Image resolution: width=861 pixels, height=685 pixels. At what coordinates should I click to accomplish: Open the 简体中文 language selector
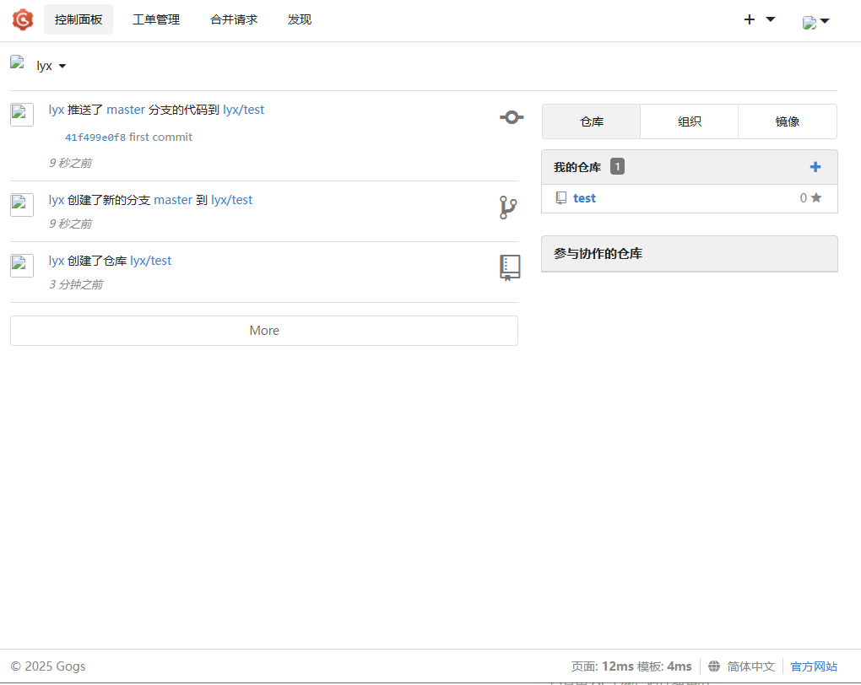(750, 666)
